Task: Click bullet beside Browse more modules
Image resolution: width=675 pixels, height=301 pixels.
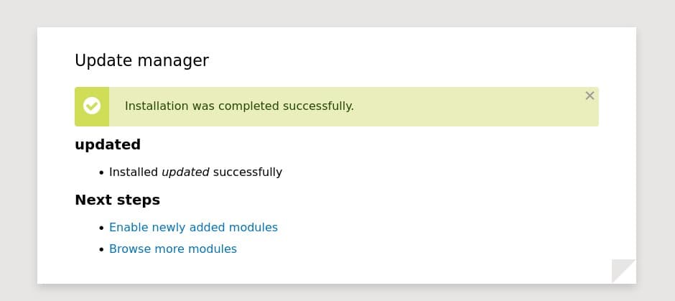Action: pos(101,249)
